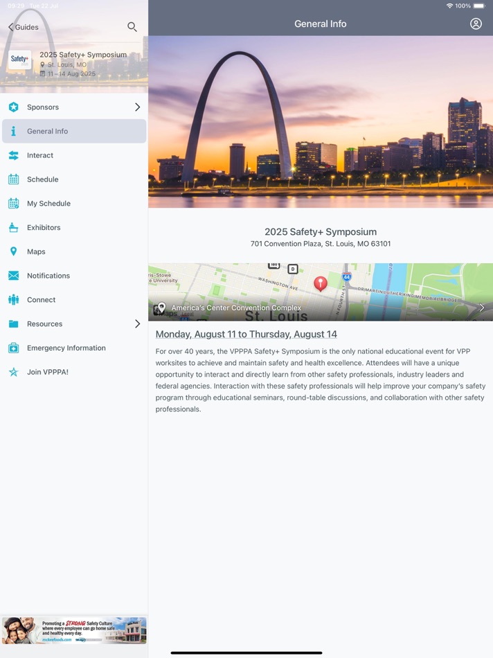The image size is (493, 658).
Task: Select the General Info 'i' icon
Action: 13,131
